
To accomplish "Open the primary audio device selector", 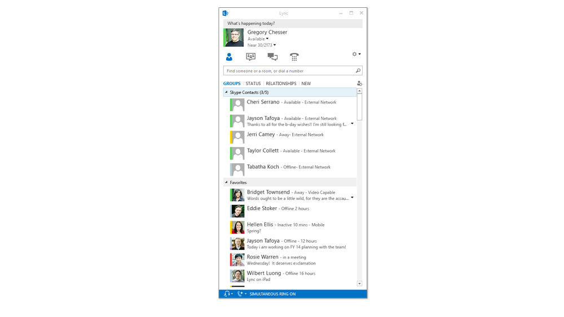I will [228, 294].
